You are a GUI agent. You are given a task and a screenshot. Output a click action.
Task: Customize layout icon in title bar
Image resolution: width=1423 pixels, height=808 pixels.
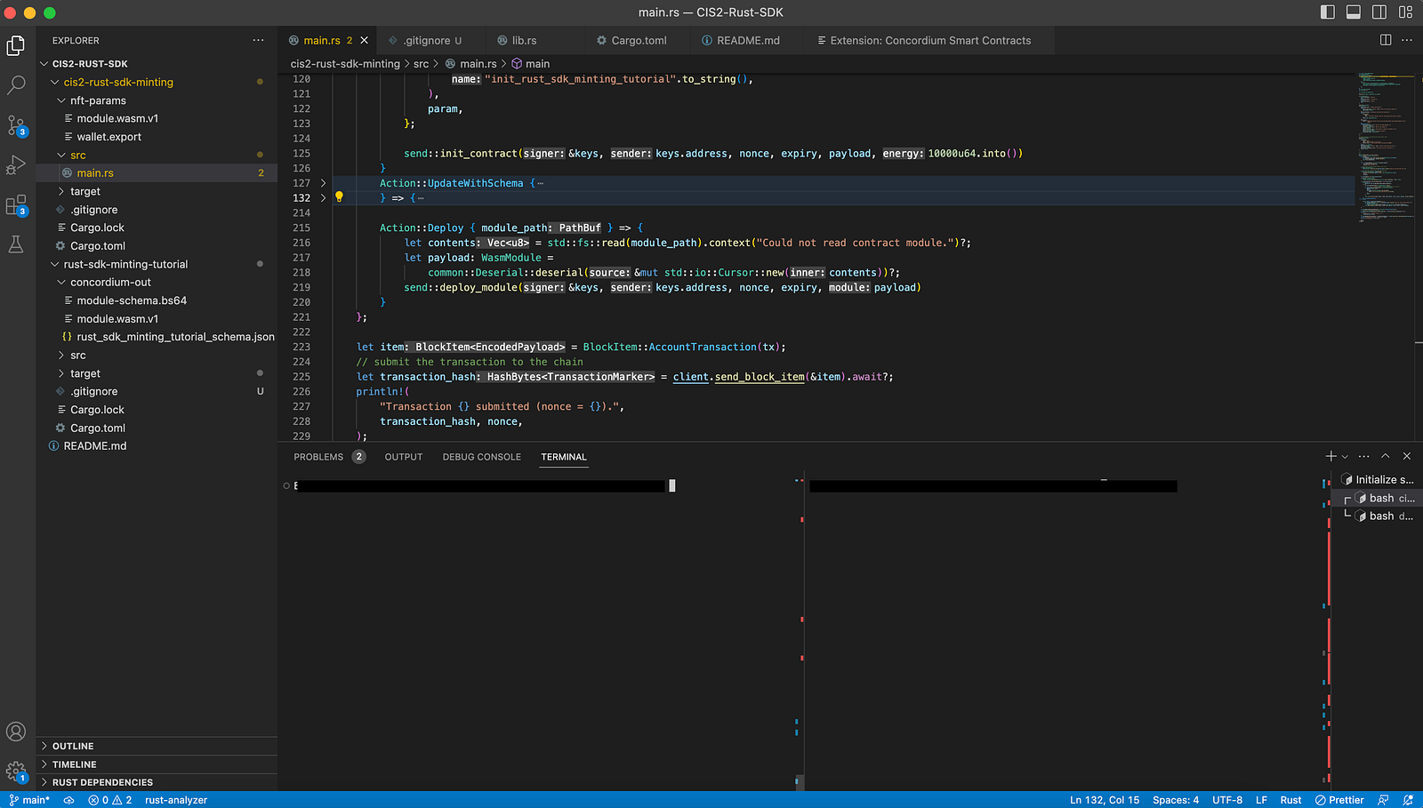pyautogui.click(x=1406, y=12)
